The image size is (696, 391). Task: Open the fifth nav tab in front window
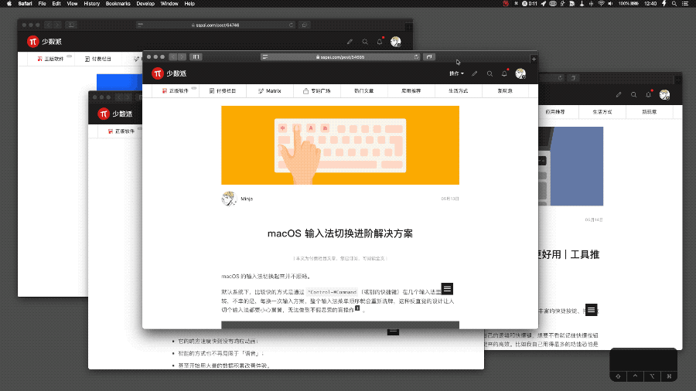(x=363, y=91)
